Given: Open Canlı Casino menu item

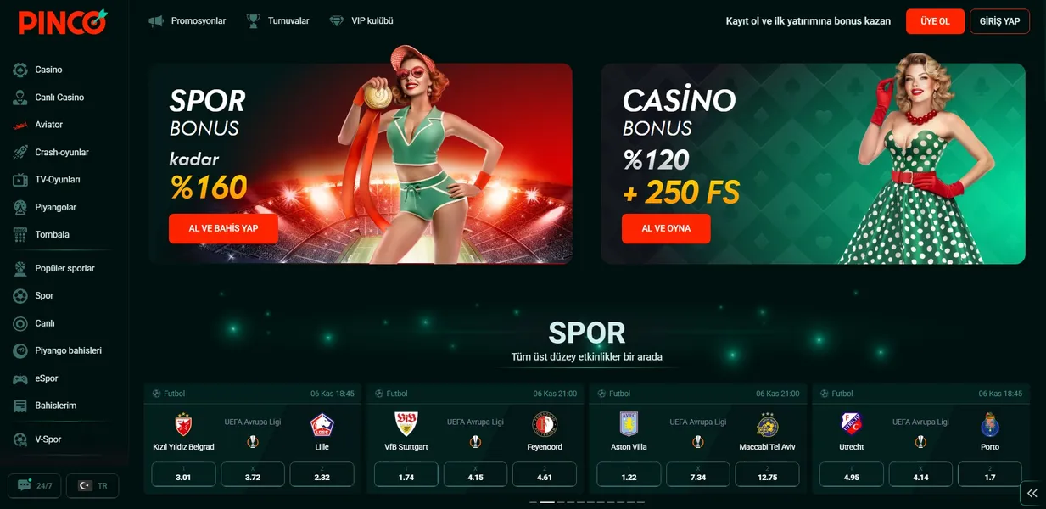Looking at the screenshot, I should pos(59,98).
